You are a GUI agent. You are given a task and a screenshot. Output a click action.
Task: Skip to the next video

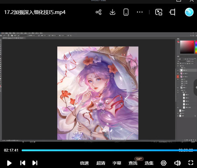(35, 163)
